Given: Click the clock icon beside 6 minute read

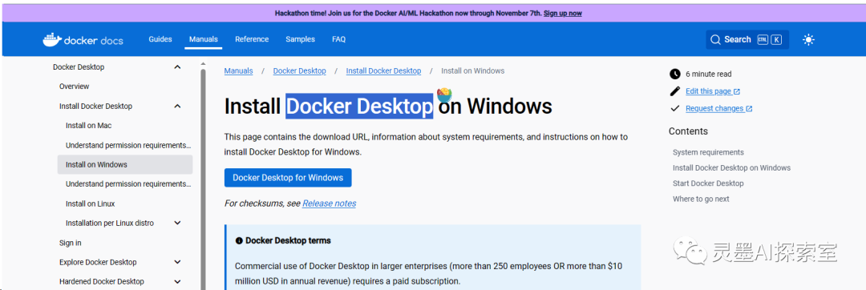Looking at the screenshot, I should pyautogui.click(x=675, y=74).
